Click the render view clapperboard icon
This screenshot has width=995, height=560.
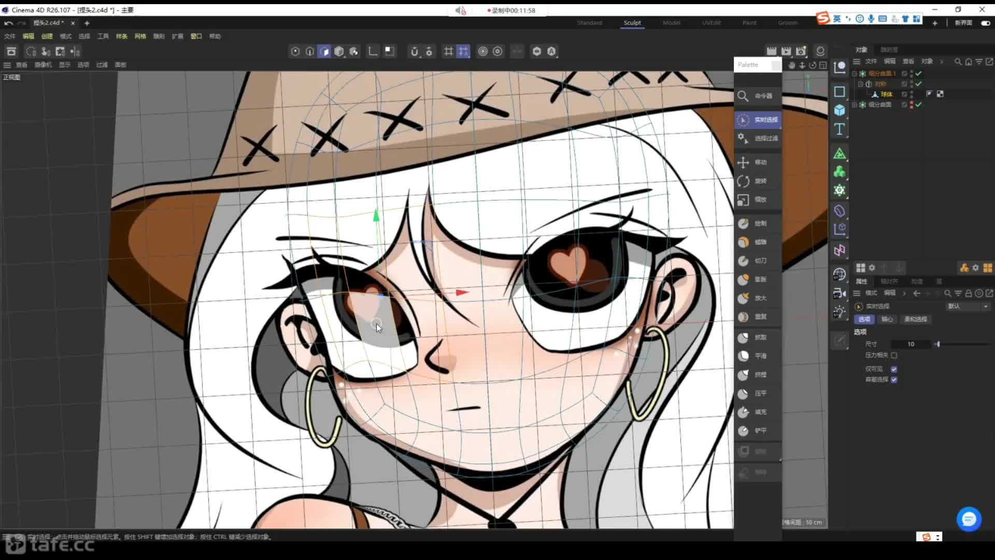[772, 51]
